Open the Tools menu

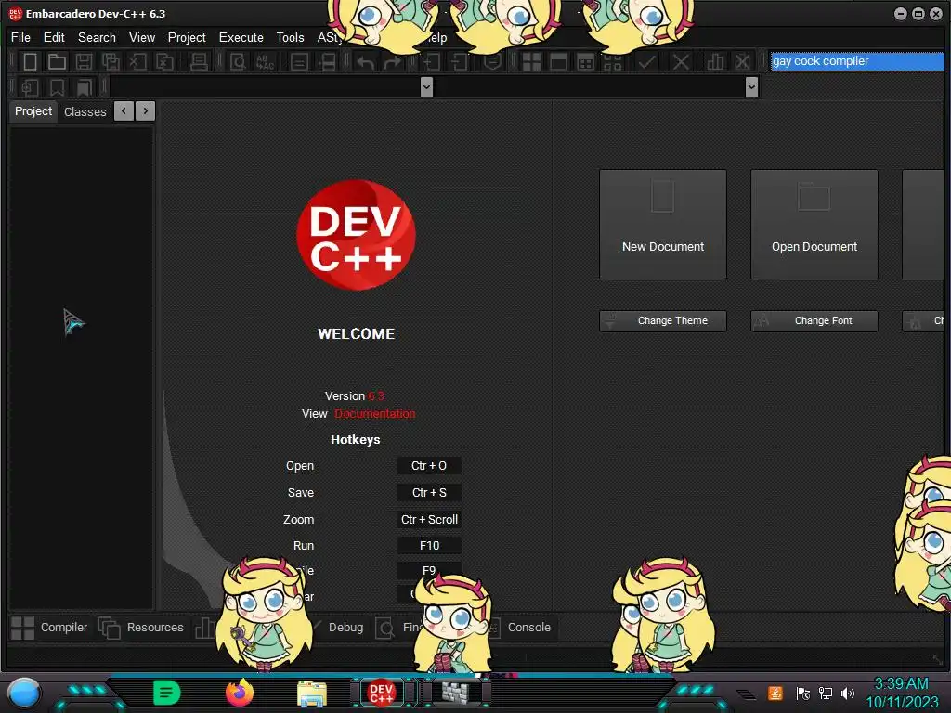(x=291, y=37)
